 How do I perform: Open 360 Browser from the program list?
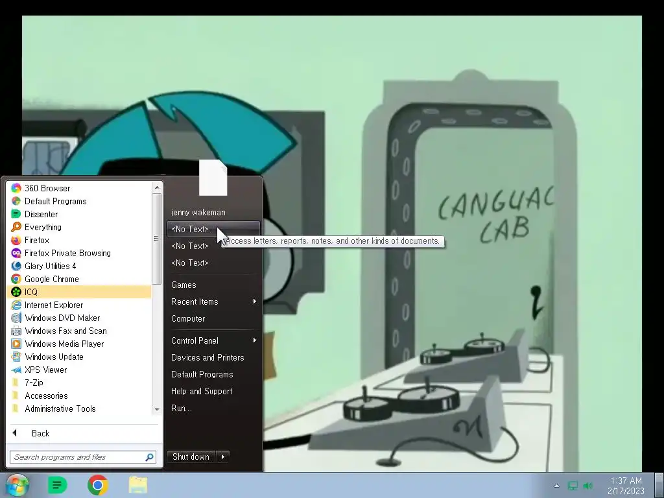pos(79,188)
